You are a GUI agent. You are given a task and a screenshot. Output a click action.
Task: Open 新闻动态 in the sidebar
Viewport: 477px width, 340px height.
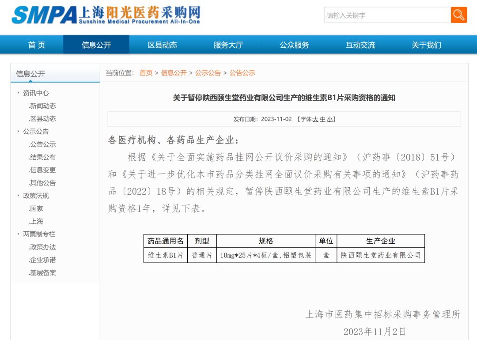point(42,106)
